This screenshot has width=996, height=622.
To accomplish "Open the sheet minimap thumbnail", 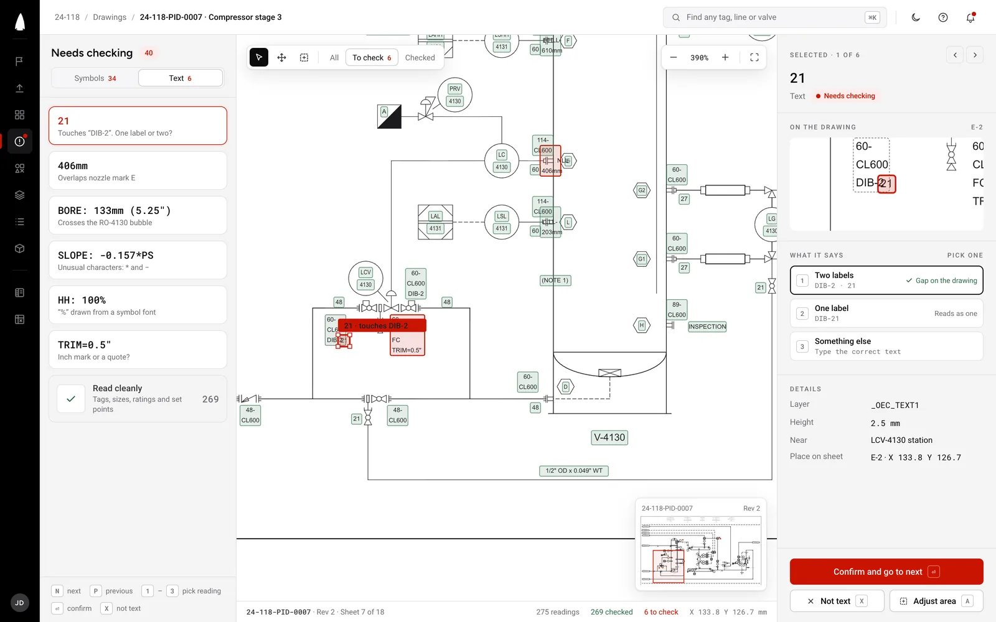I will point(701,544).
